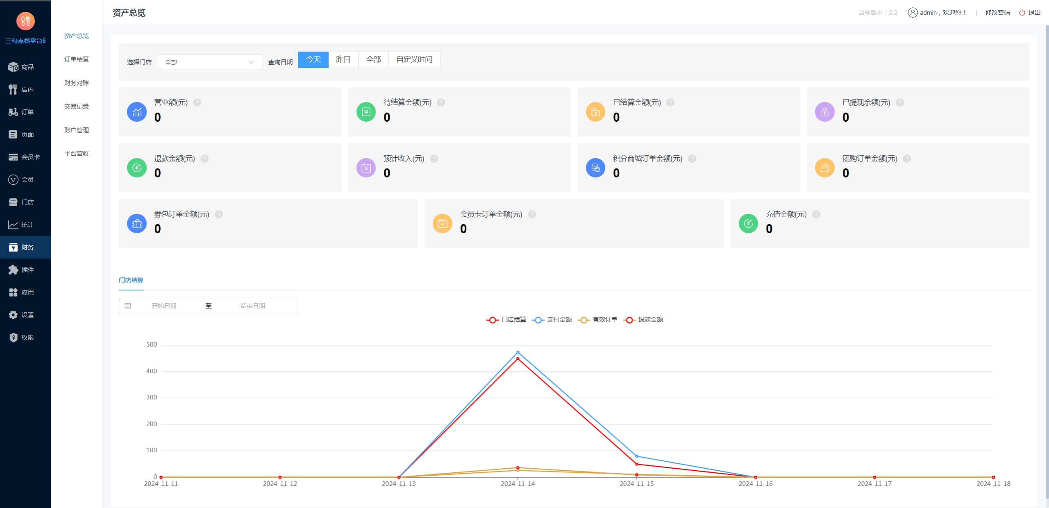The height and width of the screenshot is (508, 1049).
Task: Click the 权限 icon in the sidebar
Action: pyautogui.click(x=25, y=337)
